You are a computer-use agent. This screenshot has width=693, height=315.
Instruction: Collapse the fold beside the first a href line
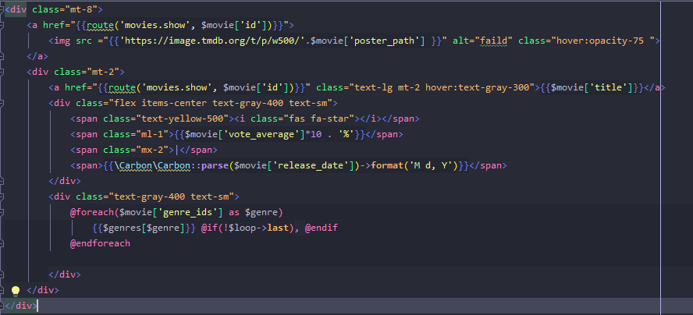tap(2, 25)
